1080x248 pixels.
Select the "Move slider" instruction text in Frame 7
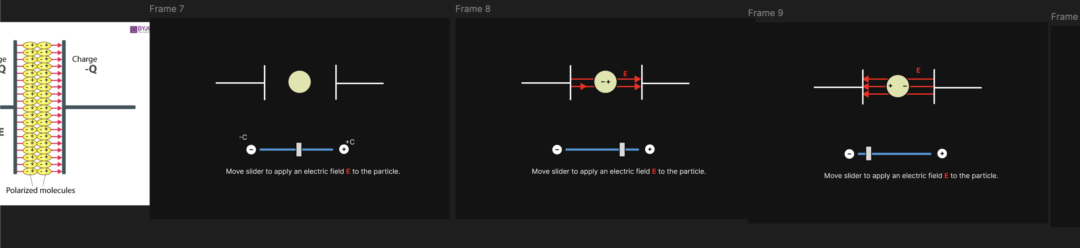(313, 172)
